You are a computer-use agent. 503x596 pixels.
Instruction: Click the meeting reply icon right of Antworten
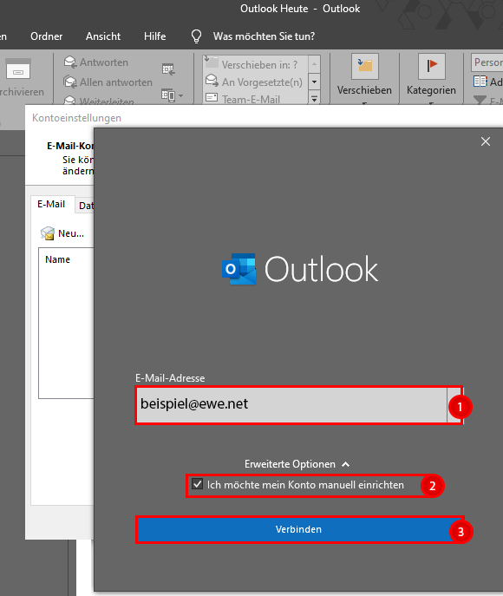point(168,69)
